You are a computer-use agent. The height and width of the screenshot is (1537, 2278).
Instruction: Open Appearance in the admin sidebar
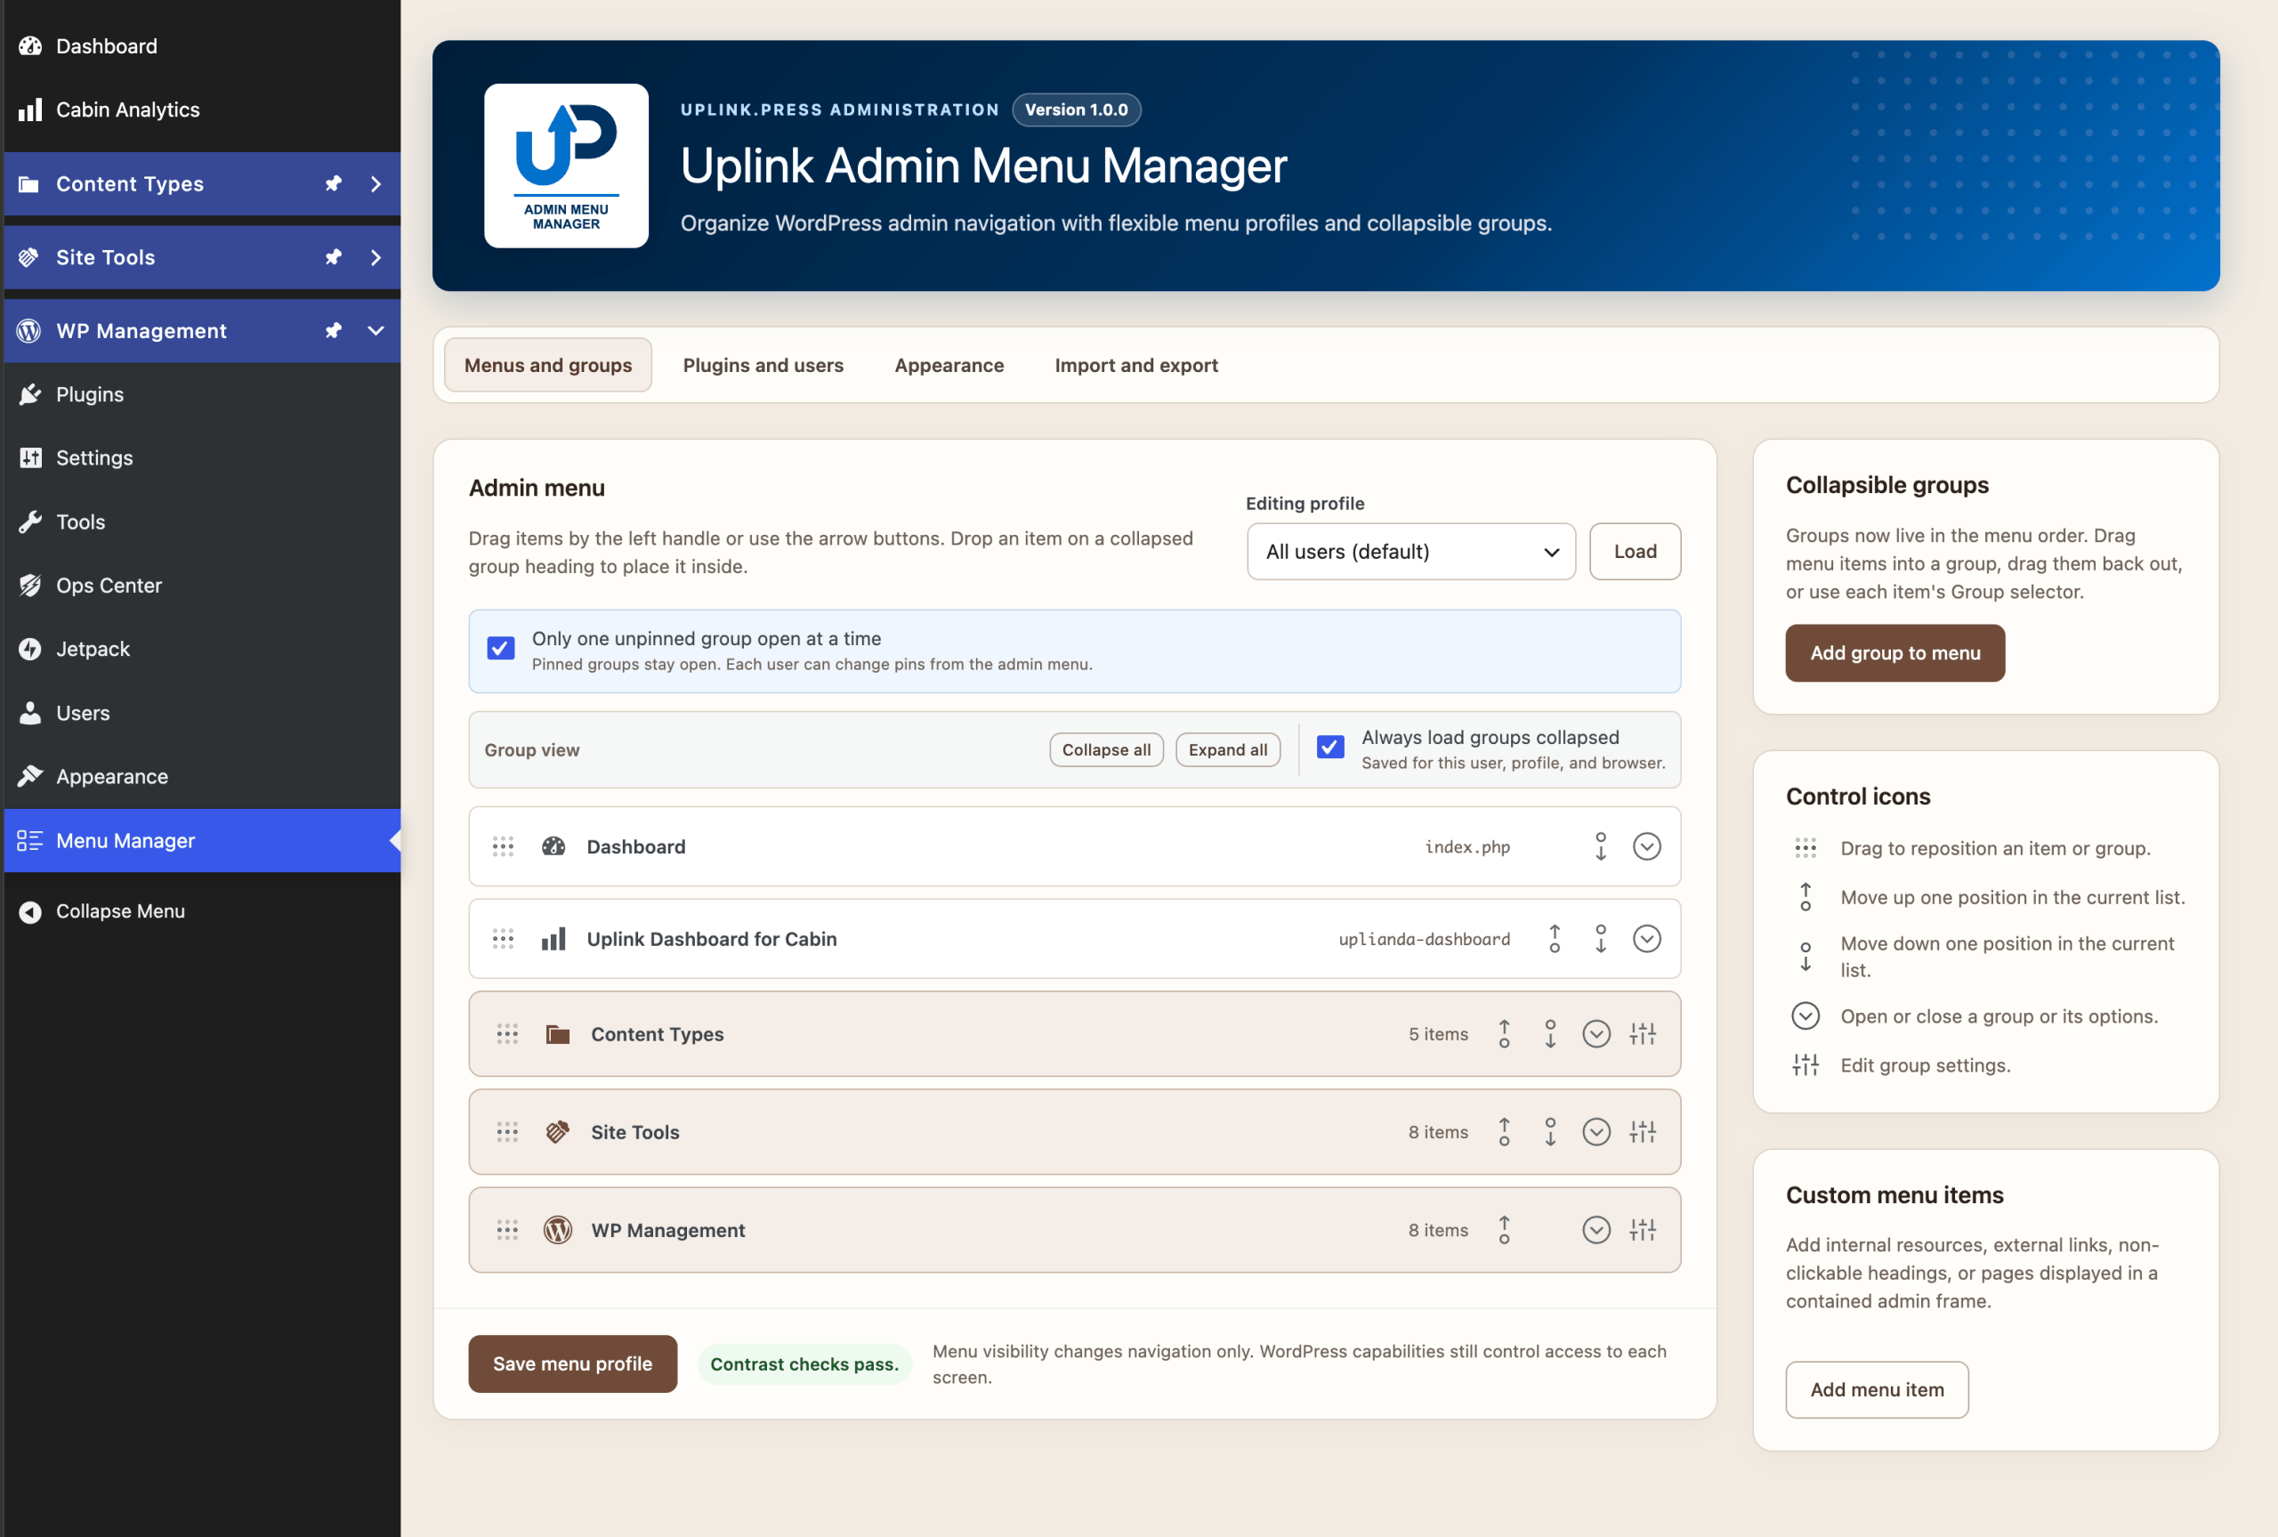click(203, 776)
